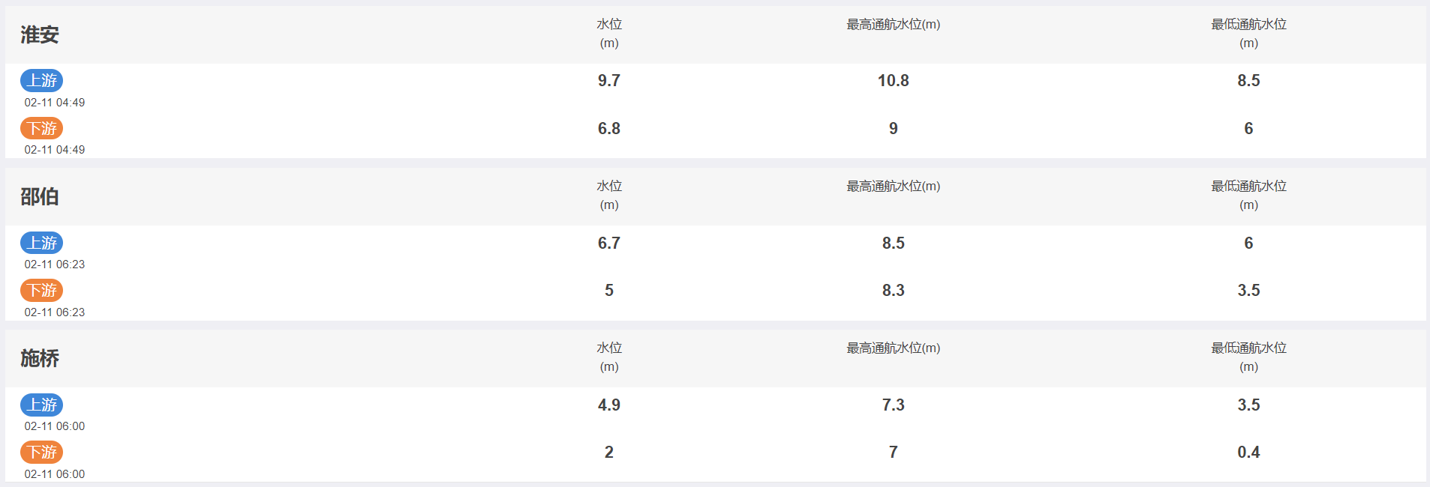Click timestamp 02-11 04:49 under 淮安 上游
This screenshot has height=487, width=1430.
coord(55,103)
